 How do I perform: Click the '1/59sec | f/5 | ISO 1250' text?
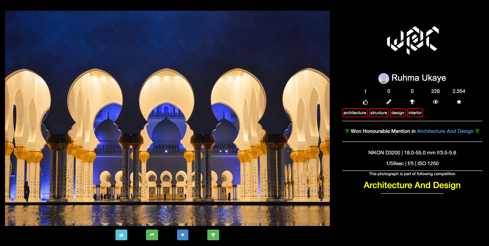(x=412, y=163)
